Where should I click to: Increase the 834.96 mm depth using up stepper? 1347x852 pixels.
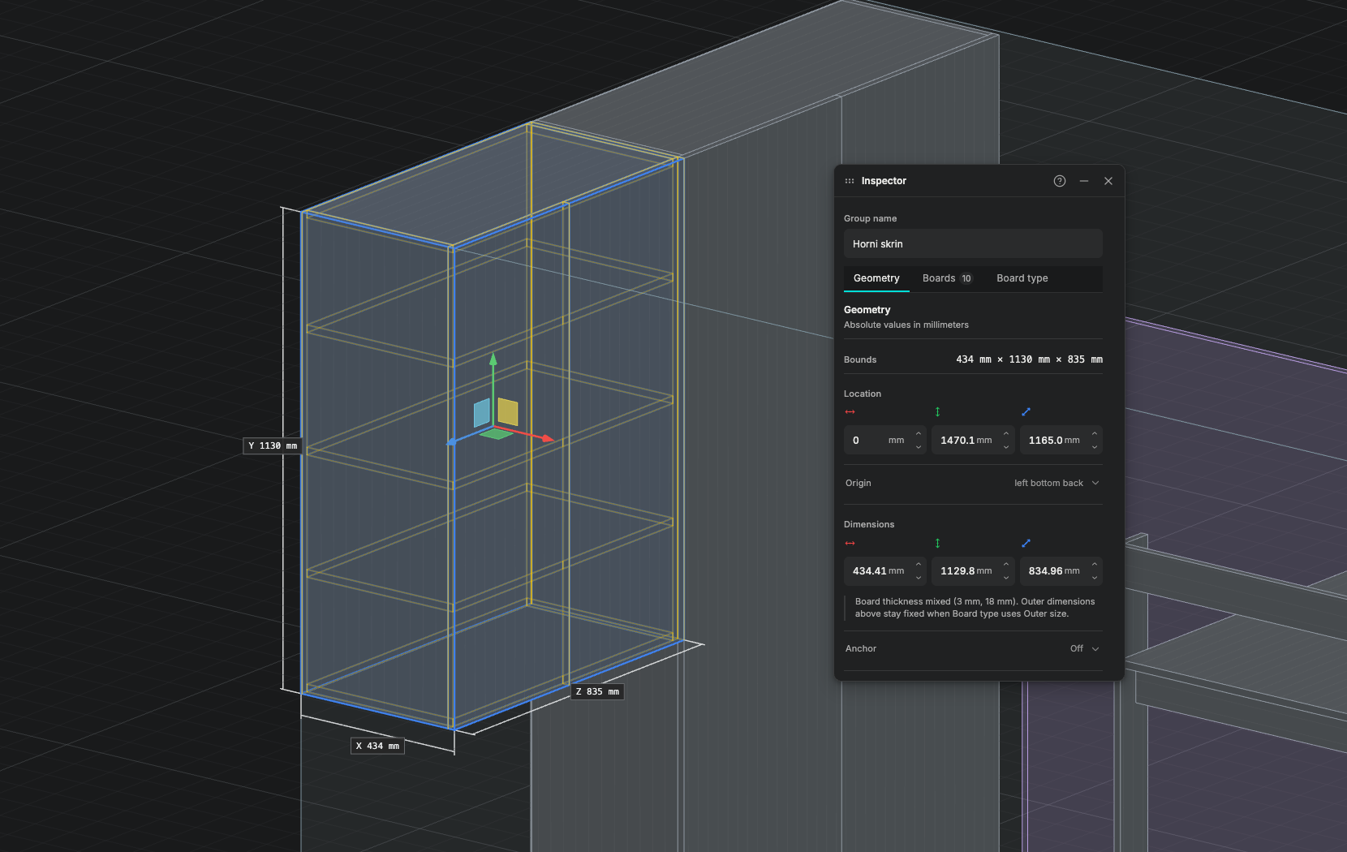point(1095,564)
